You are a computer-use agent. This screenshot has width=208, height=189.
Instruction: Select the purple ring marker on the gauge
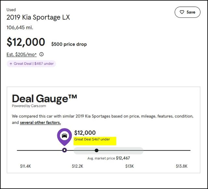click(64, 150)
